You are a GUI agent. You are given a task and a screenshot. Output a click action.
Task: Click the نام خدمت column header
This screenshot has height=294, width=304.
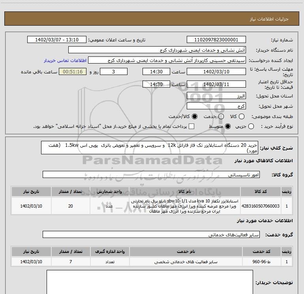186,251
